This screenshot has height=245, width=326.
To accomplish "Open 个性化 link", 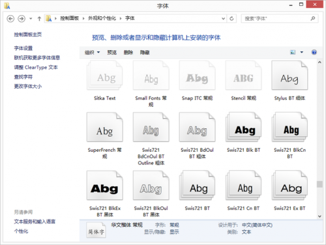I will (21, 231).
